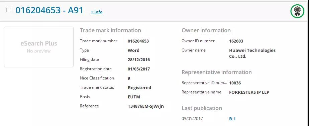Open the eSearch Plus no-preview thumbnail

click(x=39, y=47)
